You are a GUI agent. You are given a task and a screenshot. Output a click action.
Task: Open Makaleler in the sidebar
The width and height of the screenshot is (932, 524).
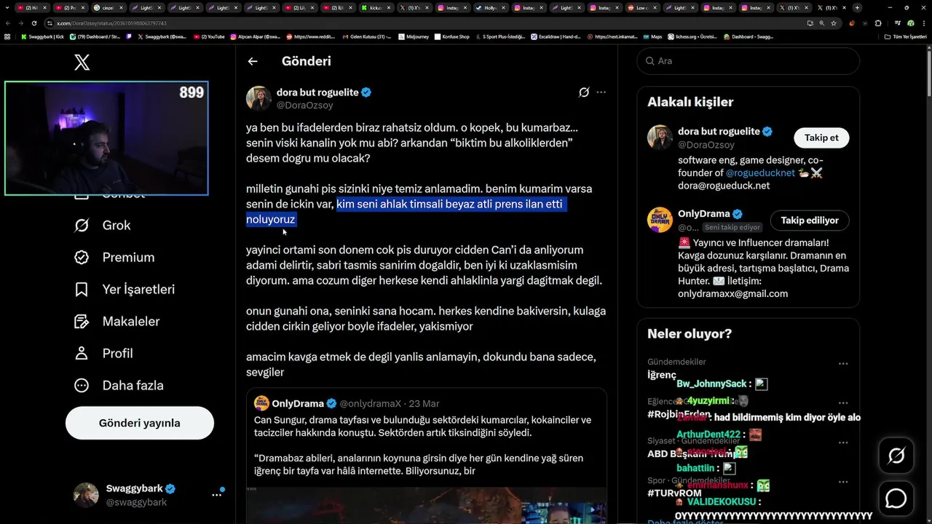(116, 322)
